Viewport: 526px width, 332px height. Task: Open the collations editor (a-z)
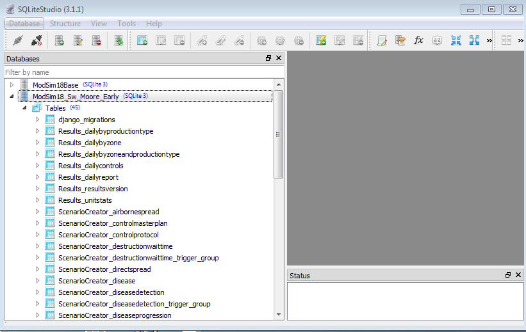(x=437, y=41)
